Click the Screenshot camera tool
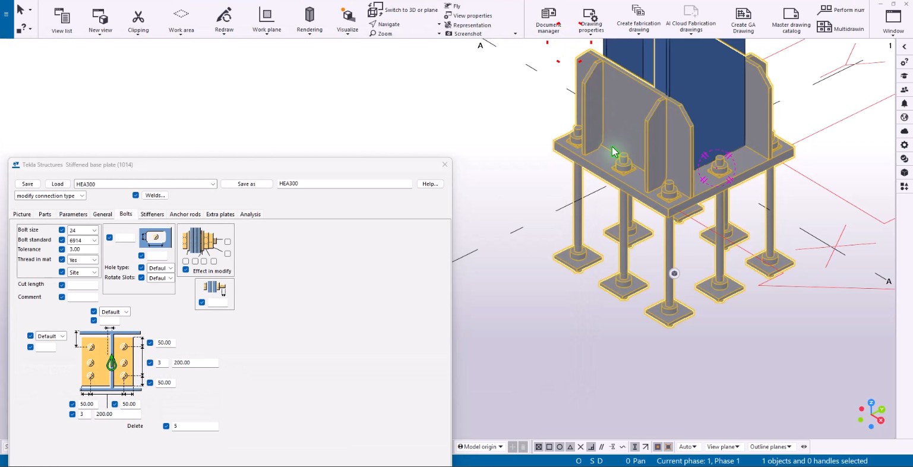This screenshot has width=913, height=467. [463, 34]
